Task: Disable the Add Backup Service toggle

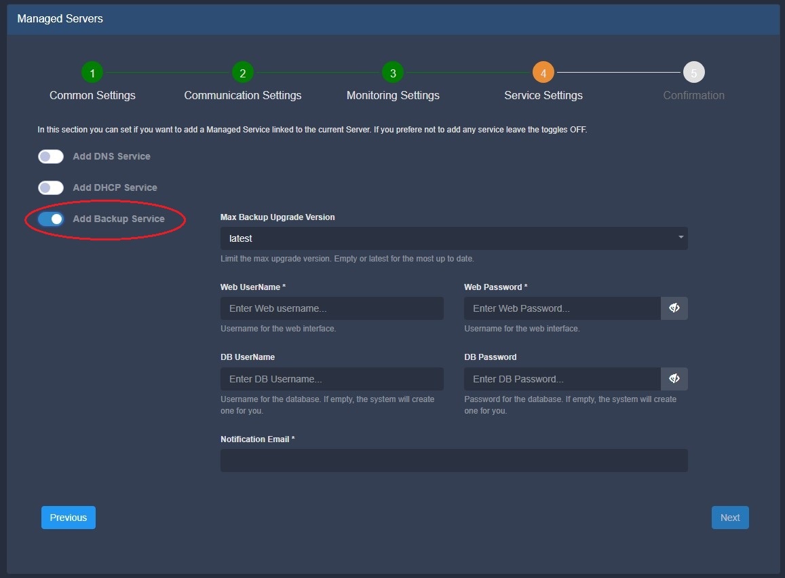Action: (x=51, y=219)
